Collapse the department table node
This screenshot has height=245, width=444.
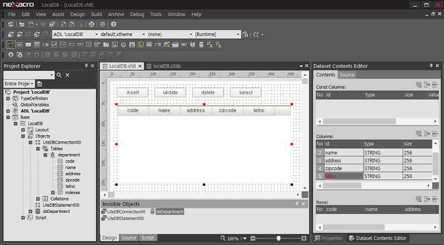tap(46, 155)
